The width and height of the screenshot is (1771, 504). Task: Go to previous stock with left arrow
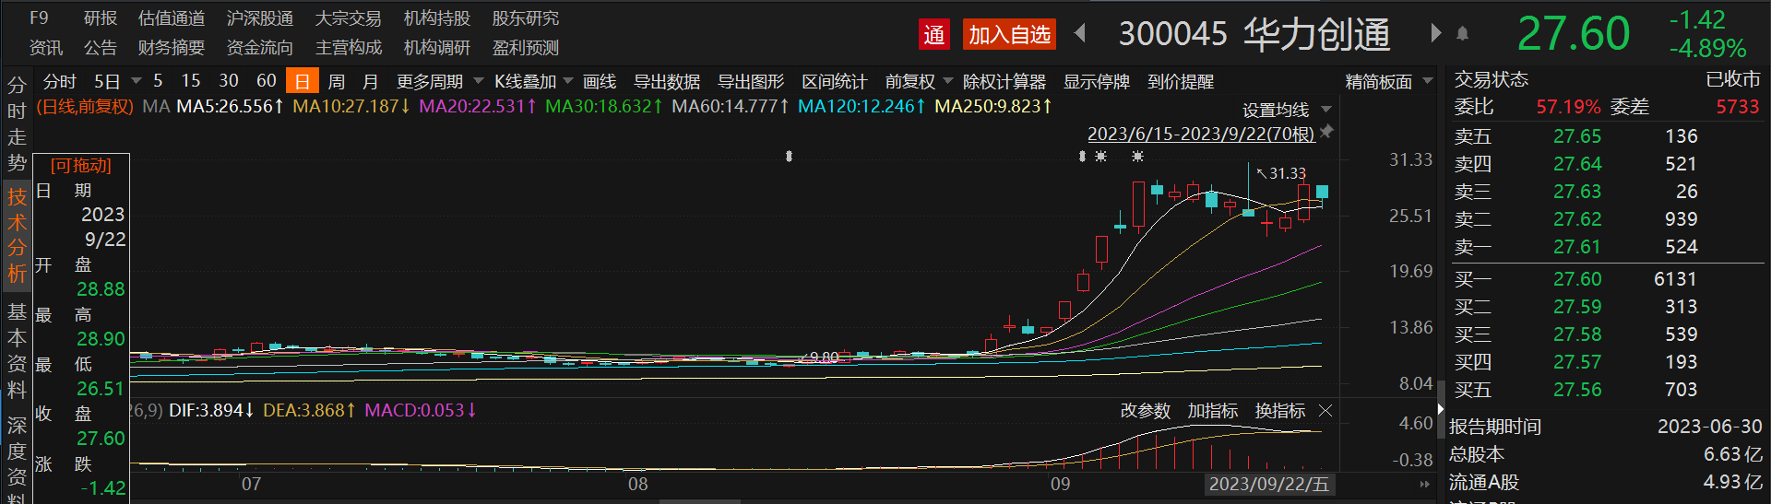[x=1080, y=34]
